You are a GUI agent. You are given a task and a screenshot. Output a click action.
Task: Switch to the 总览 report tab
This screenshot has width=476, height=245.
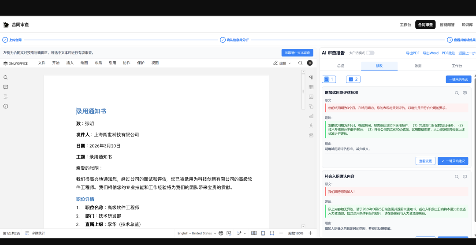[x=341, y=66]
